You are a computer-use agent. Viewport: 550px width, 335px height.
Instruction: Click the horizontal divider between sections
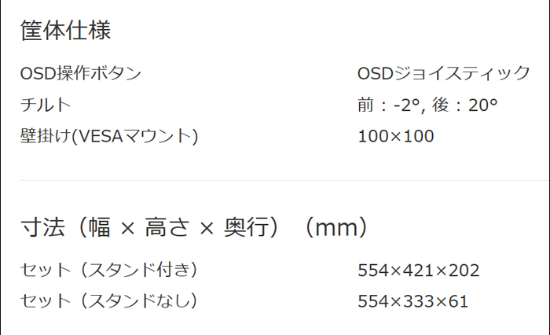pos(284,180)
